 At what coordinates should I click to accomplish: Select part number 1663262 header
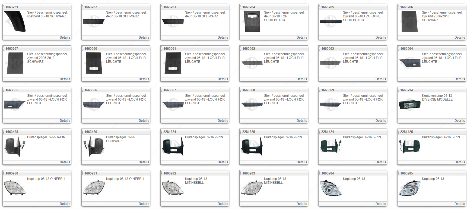(x=91, y=7)
